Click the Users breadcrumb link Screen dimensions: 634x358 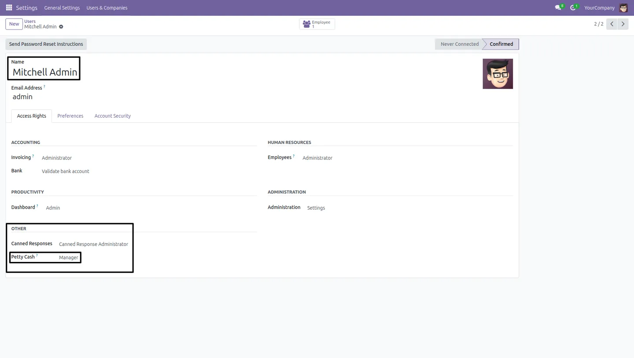tap(30, 21)
